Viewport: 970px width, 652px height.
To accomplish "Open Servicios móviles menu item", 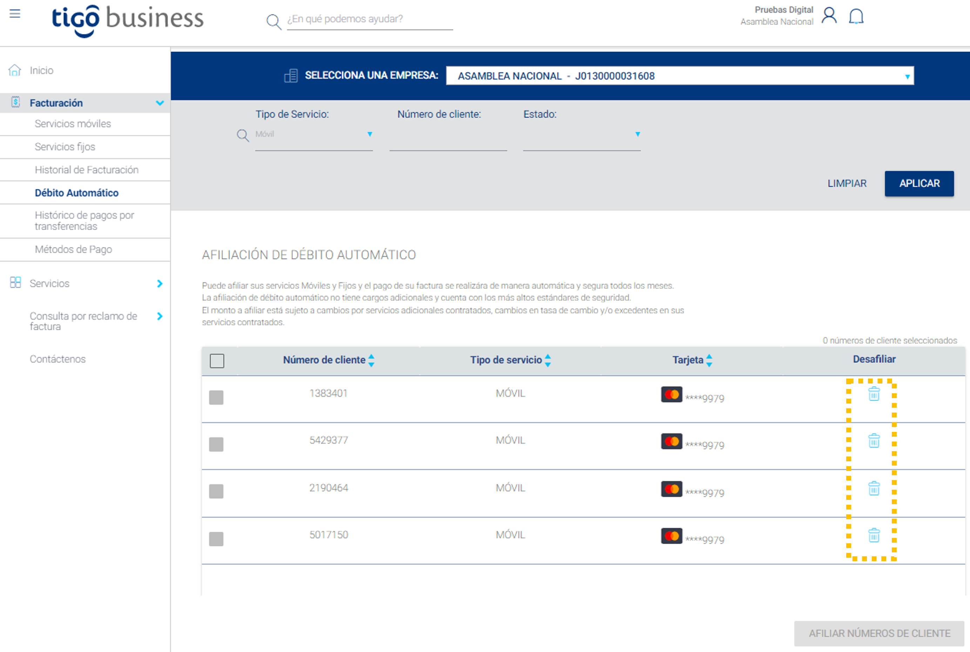I will pyautogui.click(x=73, y=124).
